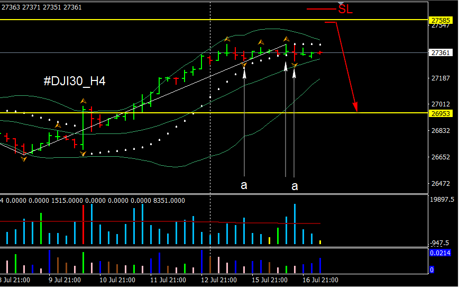
Task: Click the indicator readout ending 8351.0000
Action: tap(93, 201)
